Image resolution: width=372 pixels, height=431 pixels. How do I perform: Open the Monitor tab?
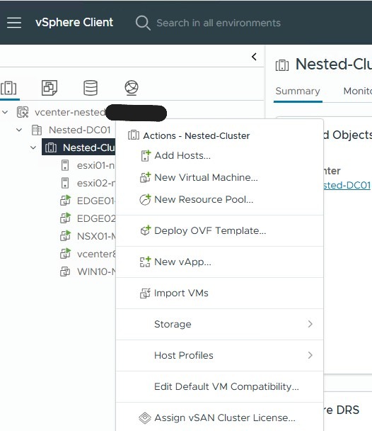tap(357, 91)
